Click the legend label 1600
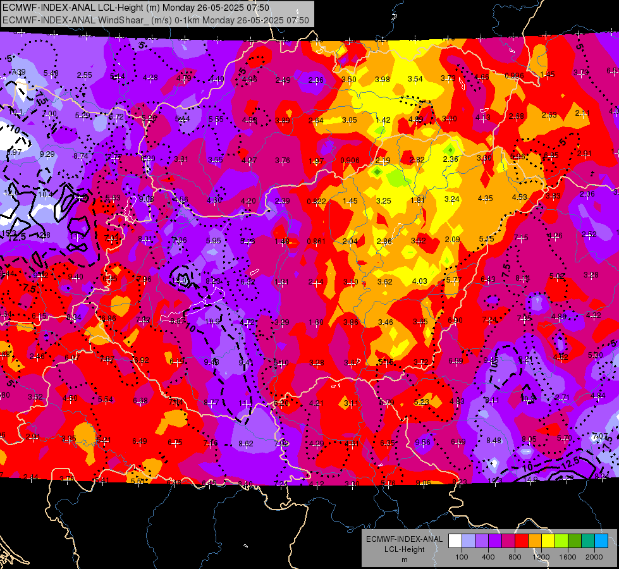This screenshot has width=619, height=569. coord(568,557)
